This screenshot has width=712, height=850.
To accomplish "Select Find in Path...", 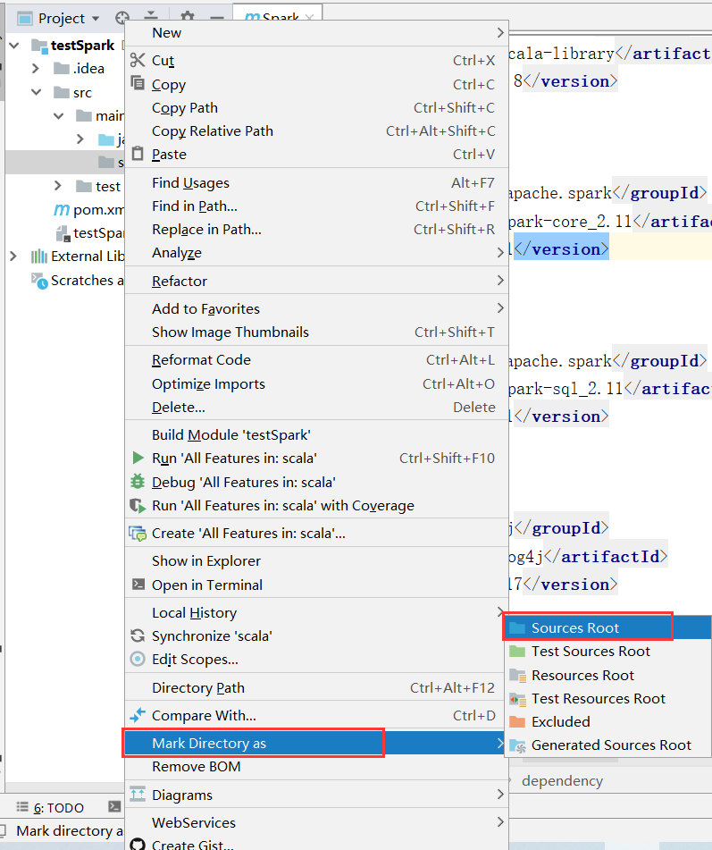I will tap(316, 206).
